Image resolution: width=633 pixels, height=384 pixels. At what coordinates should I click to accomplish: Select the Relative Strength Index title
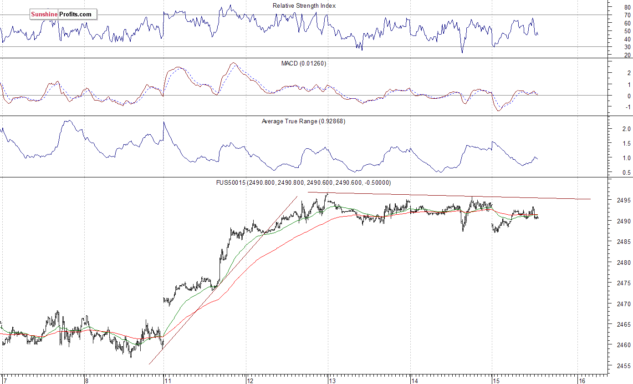304,5
